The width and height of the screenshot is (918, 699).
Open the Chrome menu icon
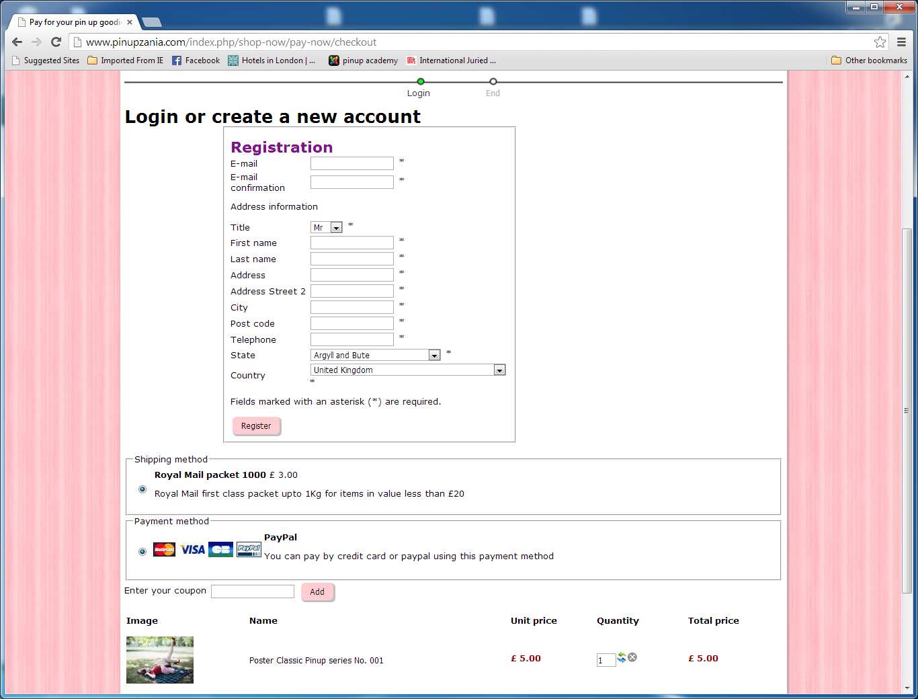coord(902,42)
